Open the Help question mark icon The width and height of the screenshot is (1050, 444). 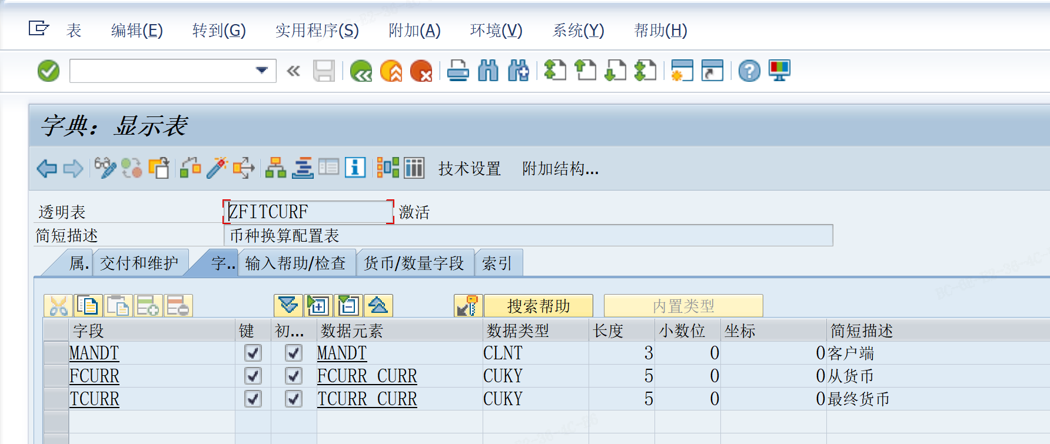coord(749,71)
